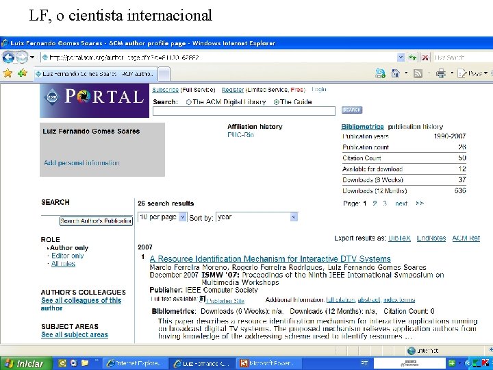Click the blue SEARCH button
The height and width of the screenshot is (370, 493).
click(x=352, y=110)
